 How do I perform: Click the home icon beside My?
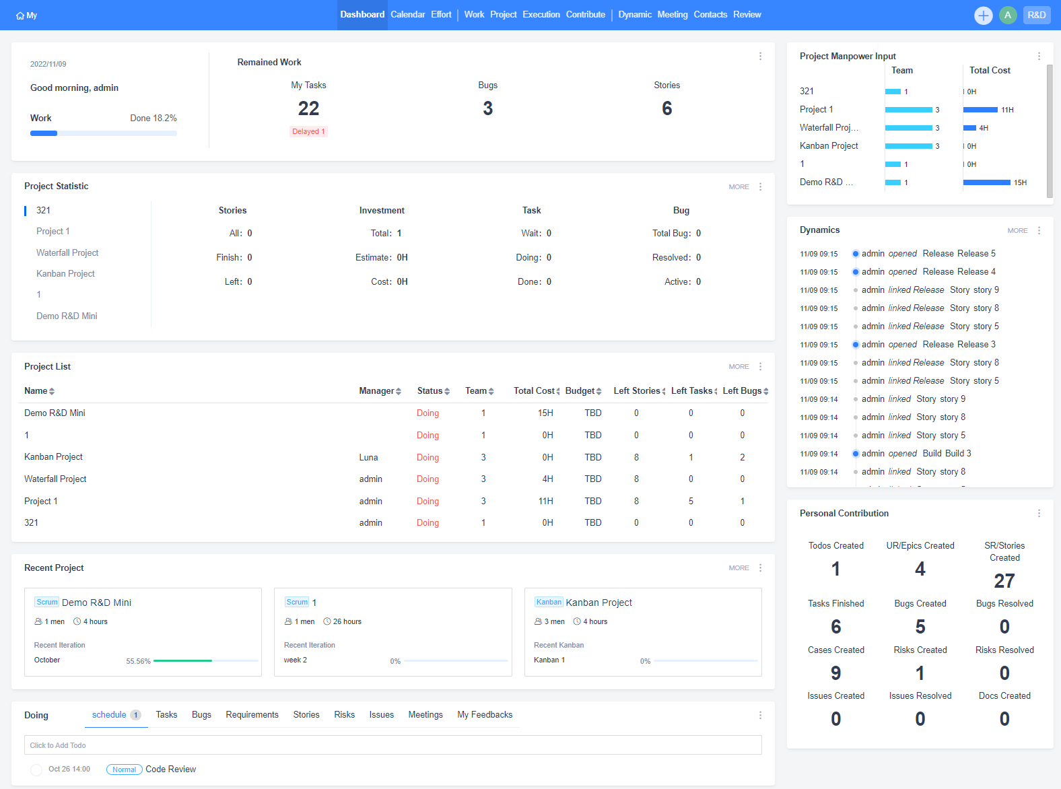(20, 15)
